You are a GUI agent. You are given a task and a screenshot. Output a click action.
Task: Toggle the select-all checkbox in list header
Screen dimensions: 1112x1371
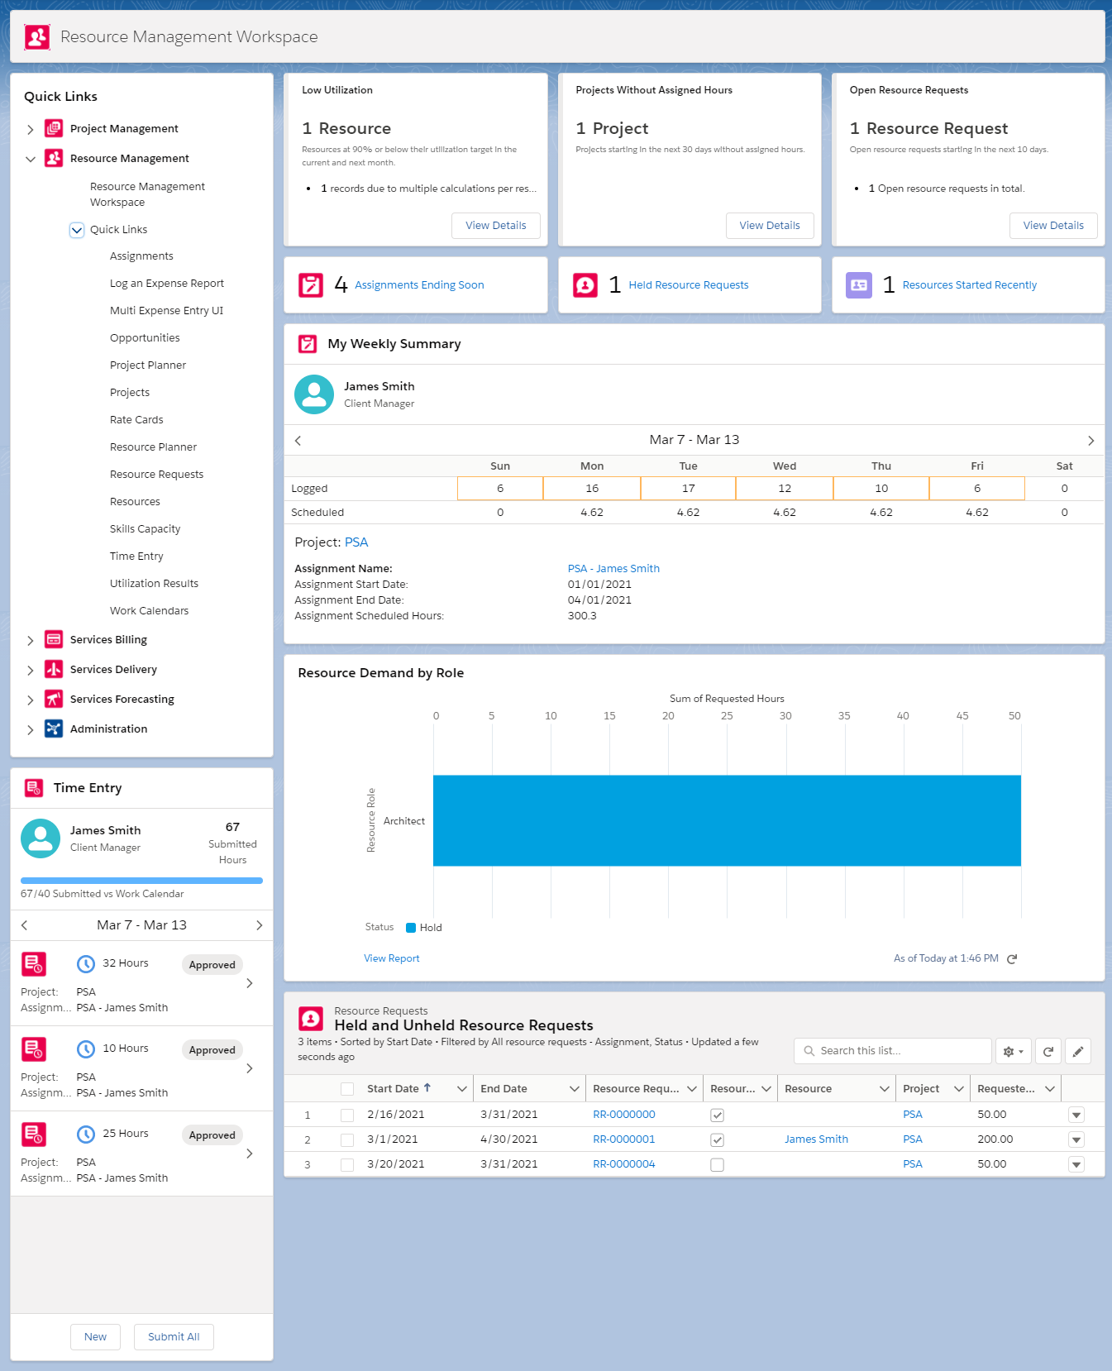pos(347,1089)
